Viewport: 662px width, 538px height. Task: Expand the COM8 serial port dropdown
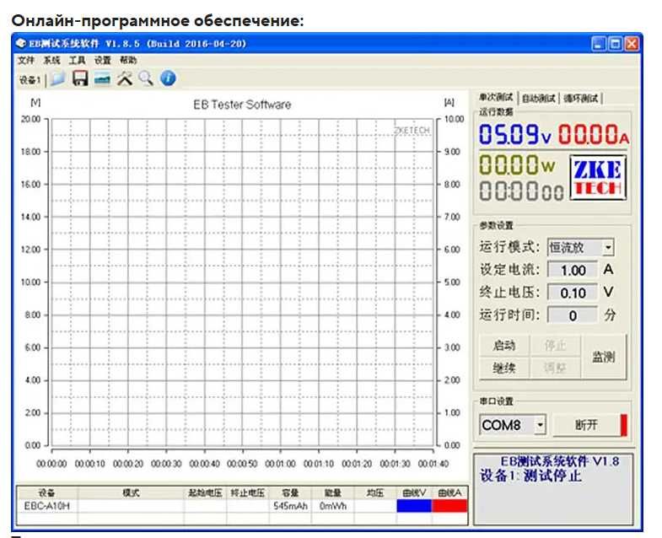[540, 425]
